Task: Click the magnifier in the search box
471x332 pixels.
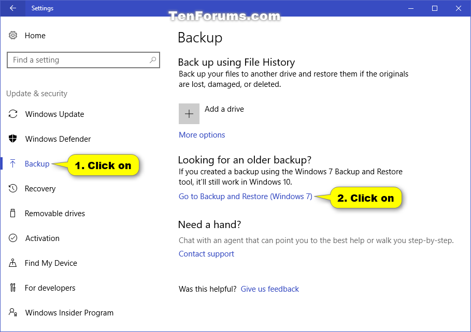Action: (153, 60)
